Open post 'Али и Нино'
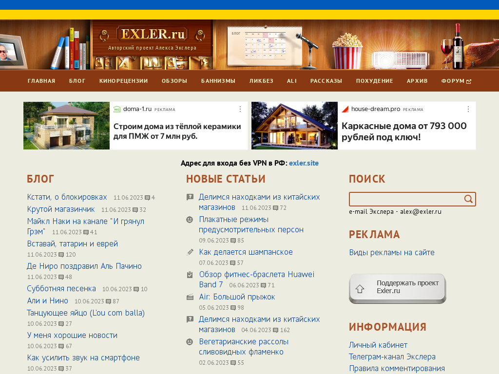This screenshot has height=374, width=499. coord(47,300)
